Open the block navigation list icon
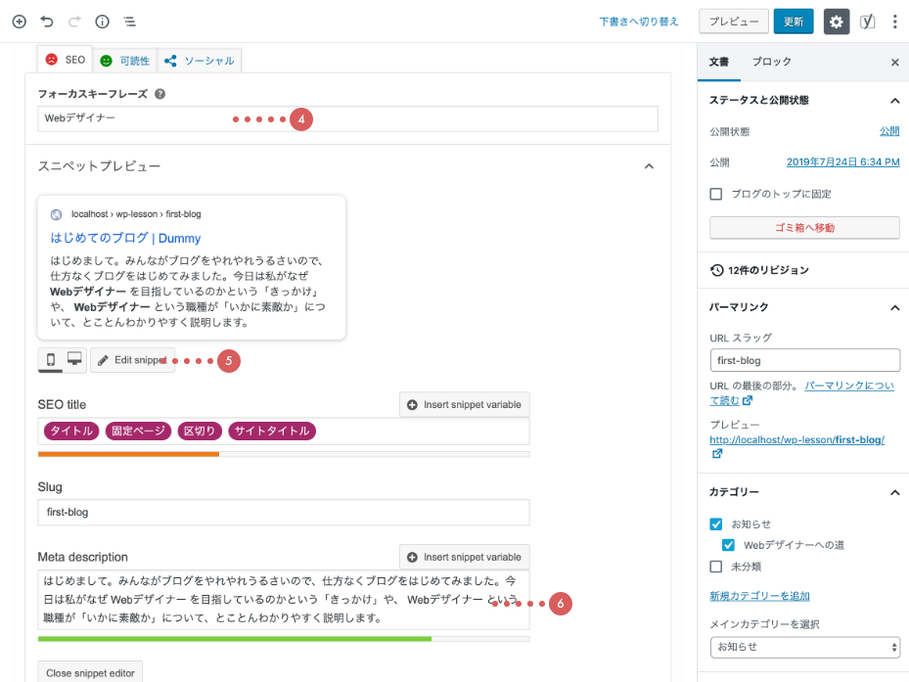909x682 pixels. [130, 21]
